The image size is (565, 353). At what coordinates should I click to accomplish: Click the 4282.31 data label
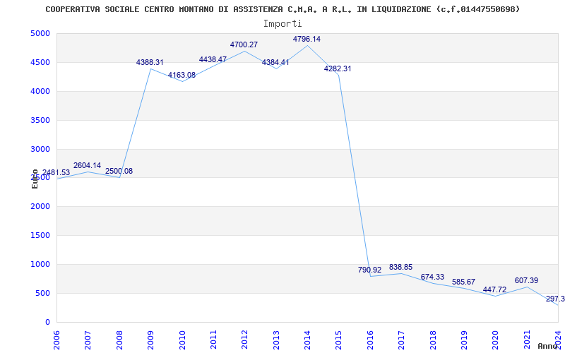338,68
